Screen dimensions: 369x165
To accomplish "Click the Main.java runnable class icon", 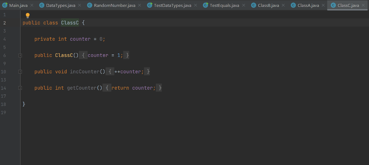I will tap(5, 5).
